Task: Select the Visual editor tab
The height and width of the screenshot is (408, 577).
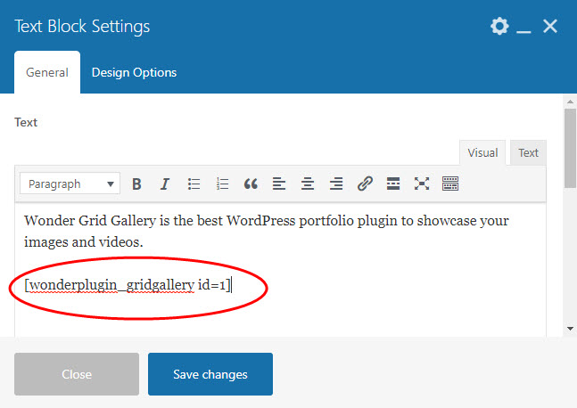Action: click(482, 152)
